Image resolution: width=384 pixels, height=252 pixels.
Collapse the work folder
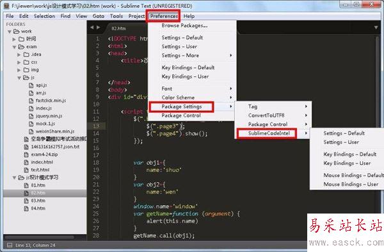point(10,31)
